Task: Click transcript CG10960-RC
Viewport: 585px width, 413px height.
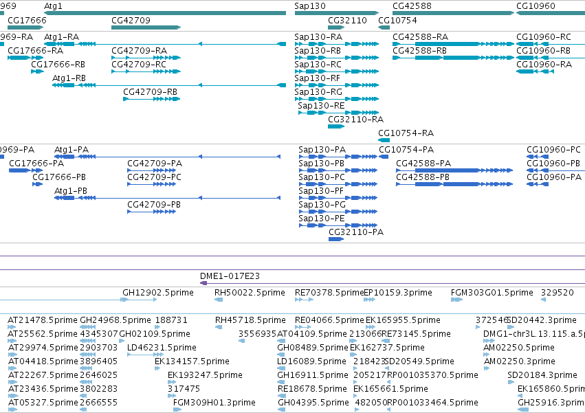Action: [551, 44]
